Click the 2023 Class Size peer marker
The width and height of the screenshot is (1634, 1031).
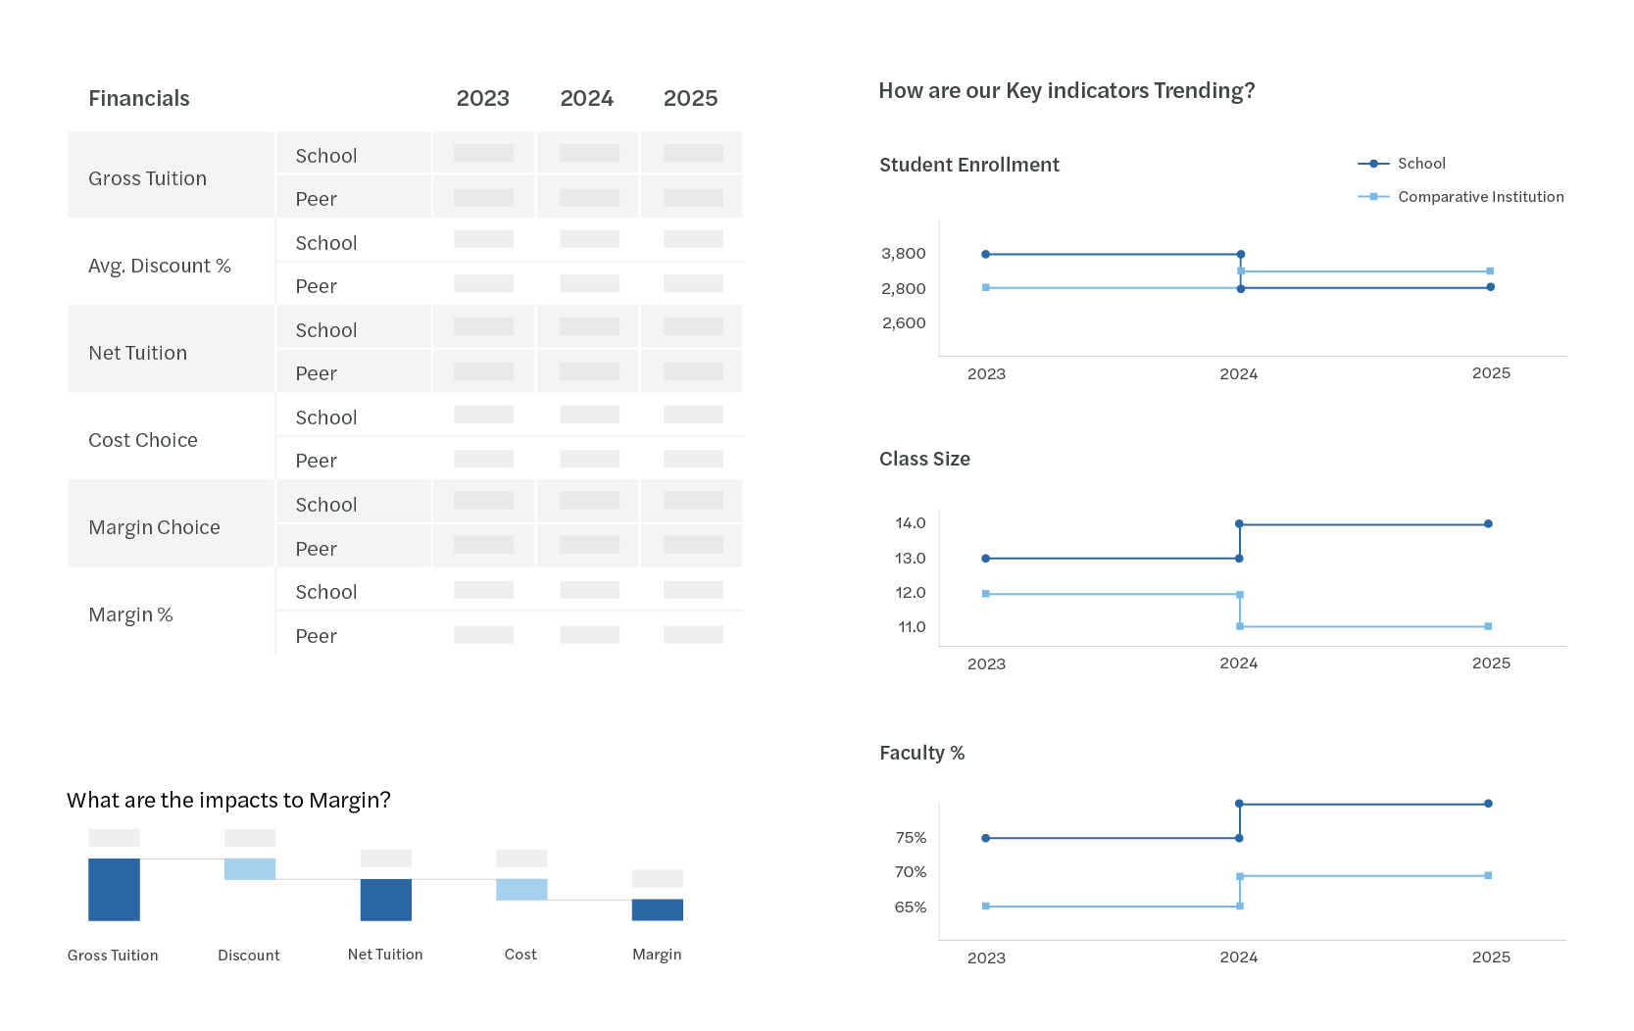986,593
